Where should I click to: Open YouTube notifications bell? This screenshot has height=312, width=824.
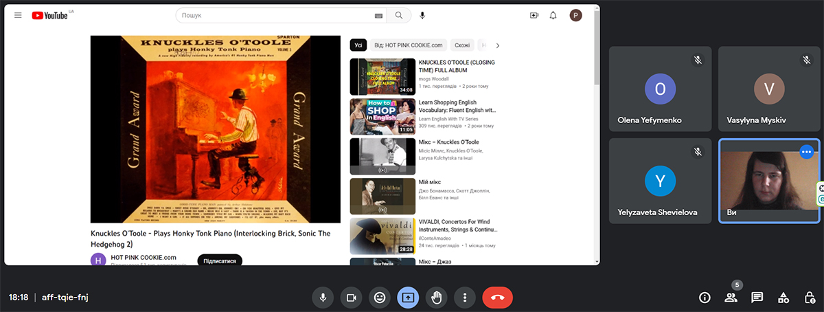click(x=553, y=15)
